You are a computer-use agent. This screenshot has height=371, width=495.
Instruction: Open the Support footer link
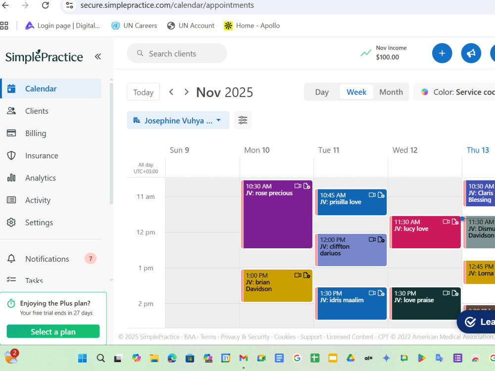[311, 337]
